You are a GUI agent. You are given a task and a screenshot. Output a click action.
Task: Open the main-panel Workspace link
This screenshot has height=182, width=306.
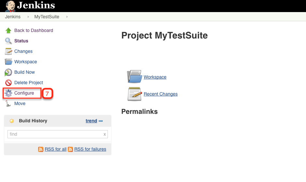[x=155, y=77]
